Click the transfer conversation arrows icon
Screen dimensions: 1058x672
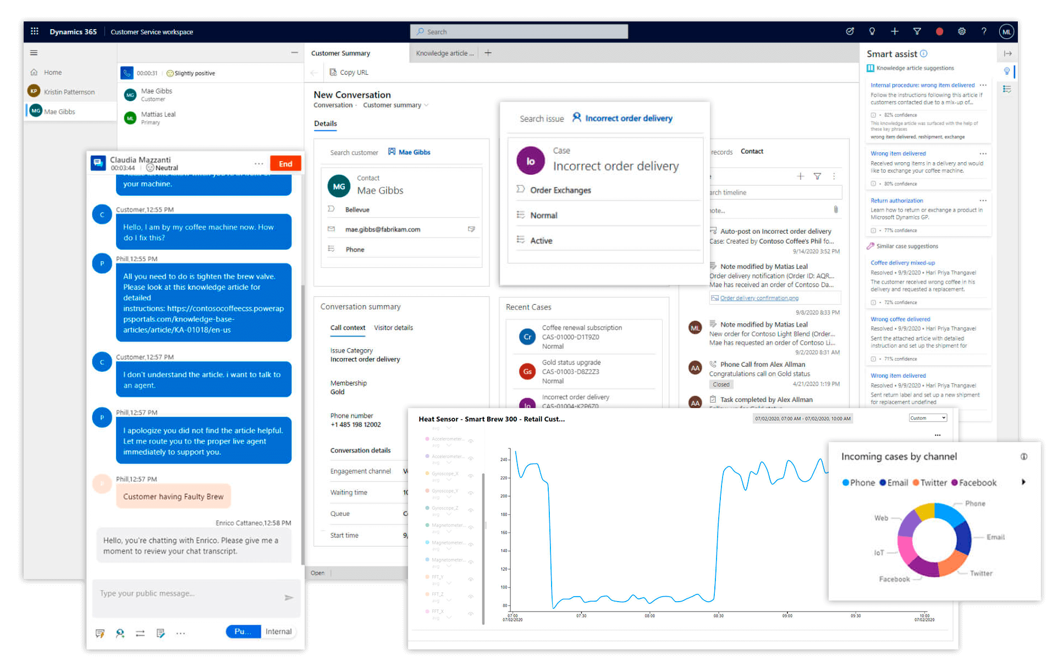pos(140,633)
